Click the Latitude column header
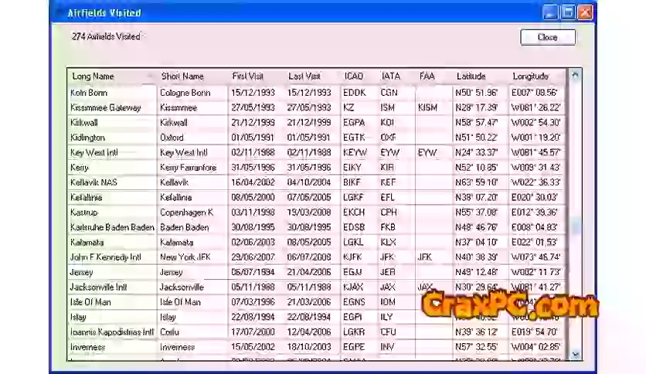This screenshot has height=374, width=646. (471, 76)
